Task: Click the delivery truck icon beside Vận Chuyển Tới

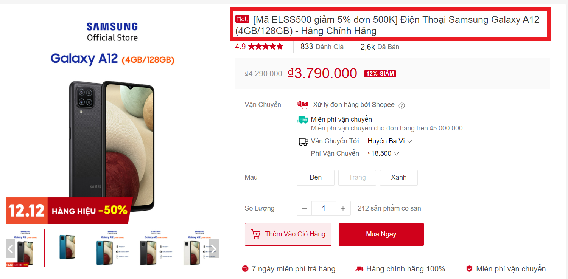Action: [303, 142]
